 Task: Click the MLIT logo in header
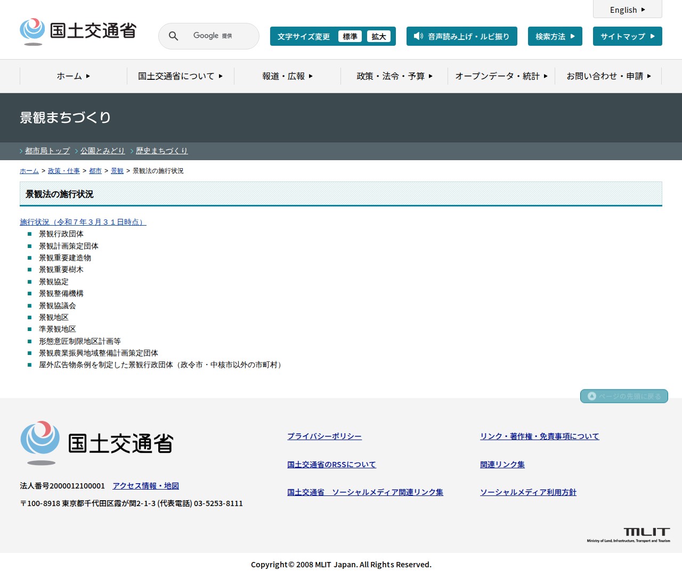click(x=78, y=31)
